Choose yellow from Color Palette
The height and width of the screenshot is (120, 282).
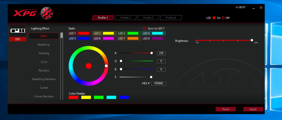click(86, 97)
